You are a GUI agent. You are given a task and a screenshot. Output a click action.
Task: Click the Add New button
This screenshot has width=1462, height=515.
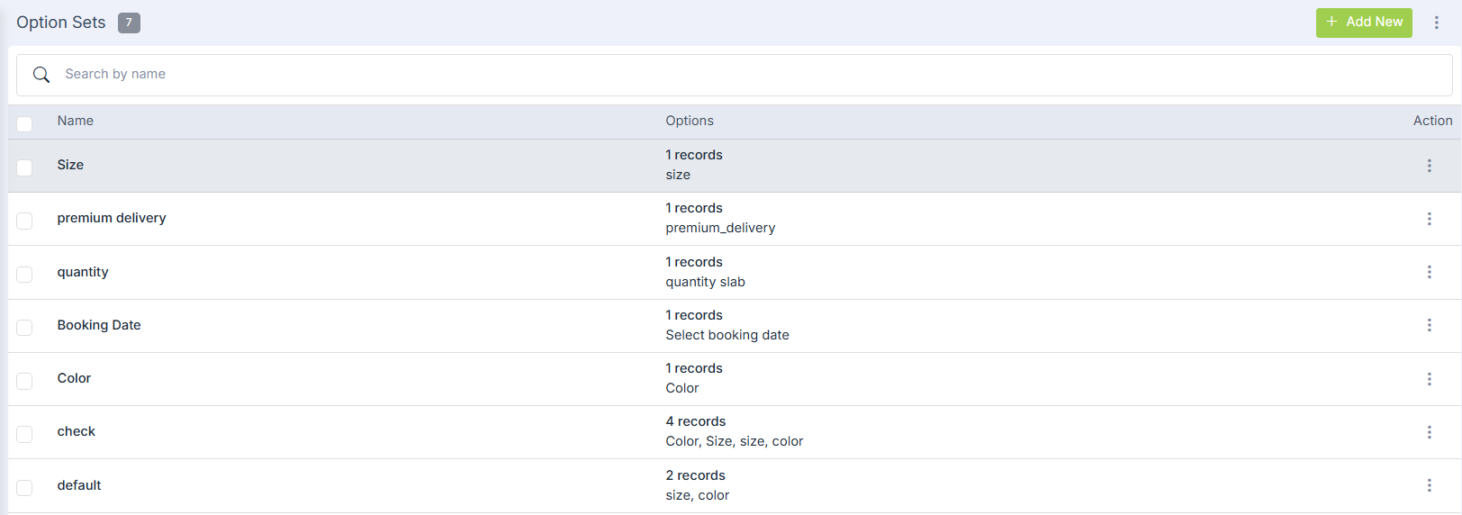(x=1363, y=23)
